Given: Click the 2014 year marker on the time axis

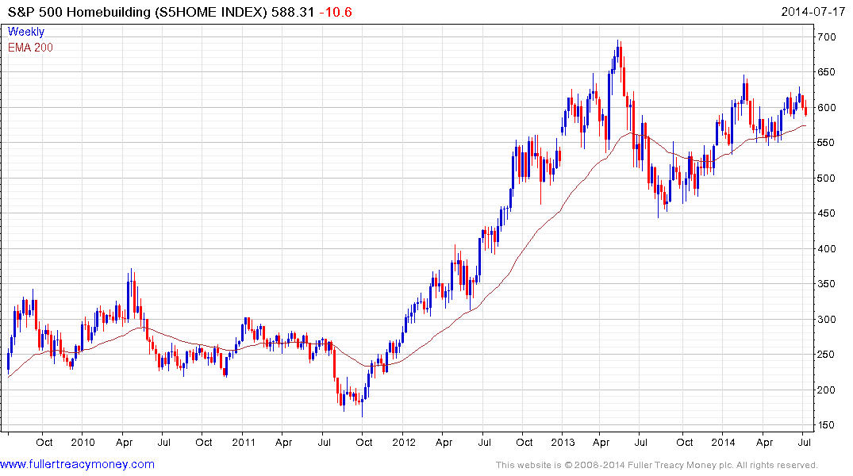Looking at the screenshot, I should tap(725, 442).
